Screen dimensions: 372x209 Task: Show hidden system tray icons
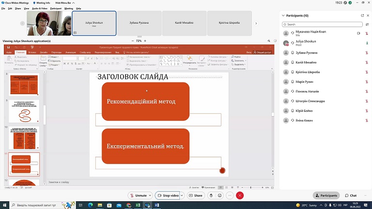[321, 205]
